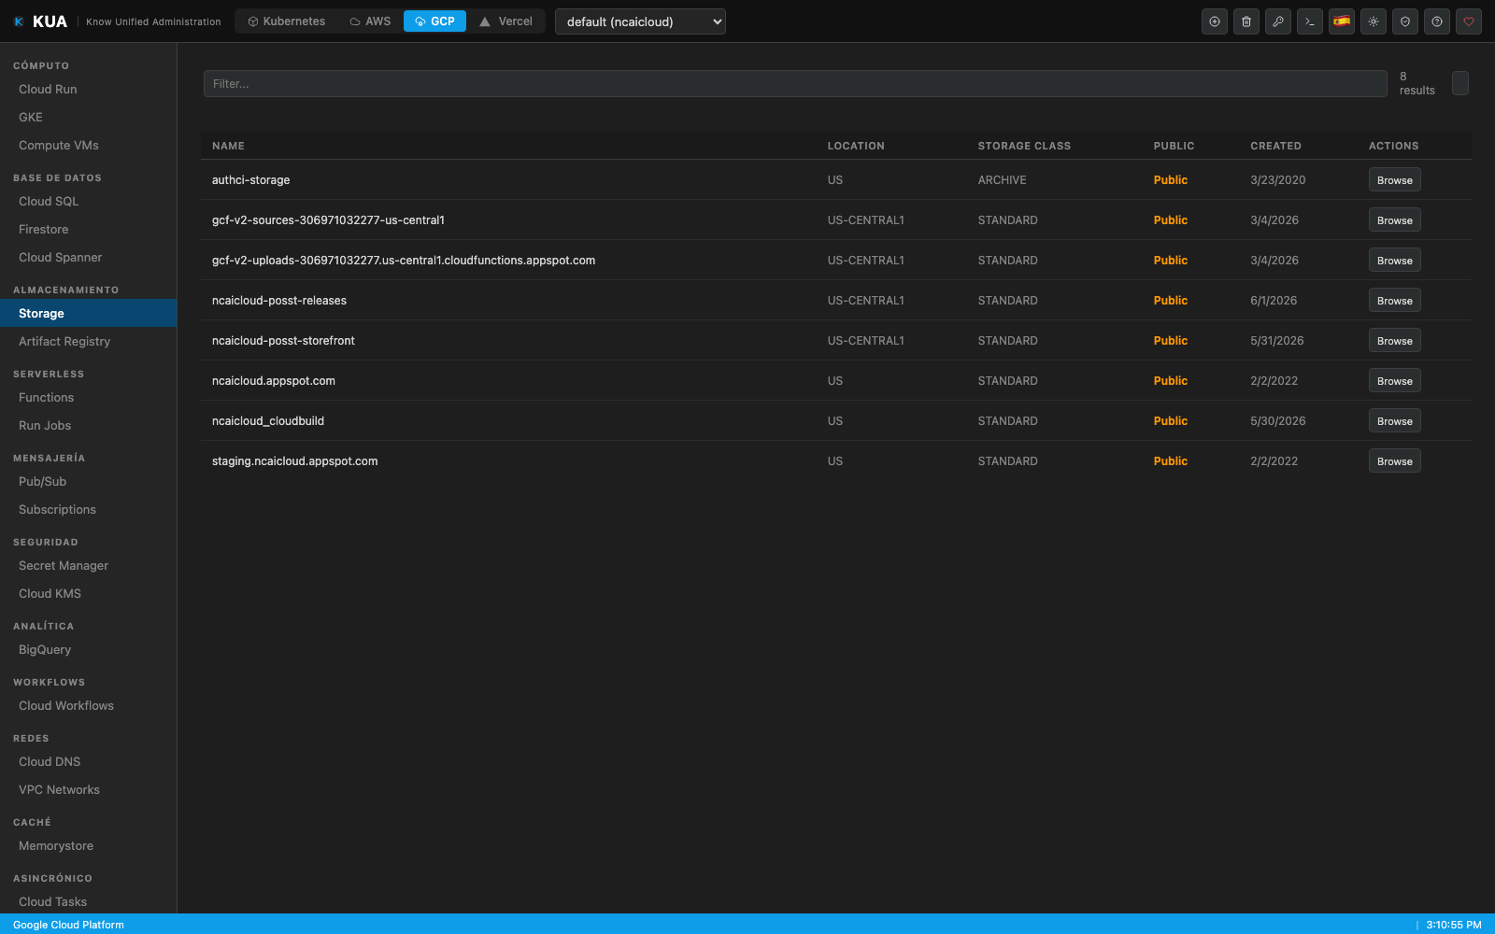This screenshot has width=1495, height=934.
Task: Switch to the Kubernetes tab
Action: [287, 21]
